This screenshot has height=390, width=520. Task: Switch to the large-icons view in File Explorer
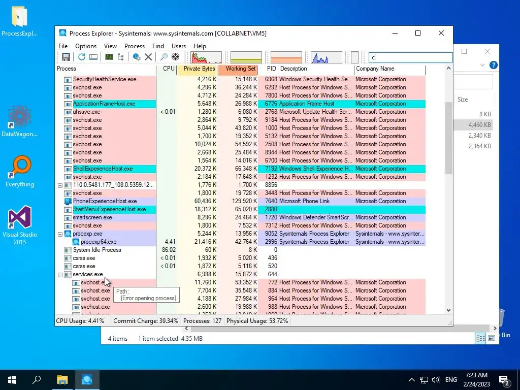click(x=492, y=338)
